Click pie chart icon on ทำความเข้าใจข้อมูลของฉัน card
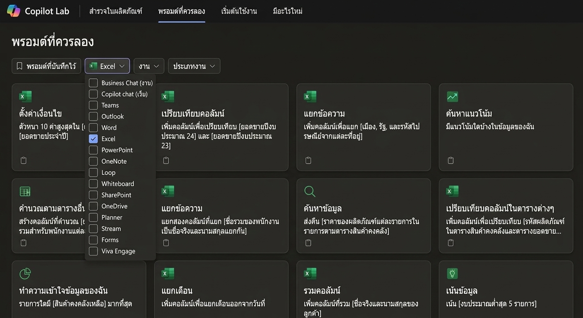 click(x=25, y=274)
